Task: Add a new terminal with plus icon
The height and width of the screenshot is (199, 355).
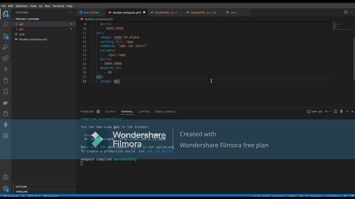Action: click(x=326, y=112)
